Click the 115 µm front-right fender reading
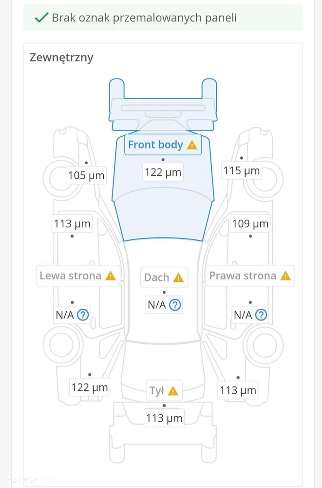The width and height of the screenshot is (322, 488). point(242,171)
